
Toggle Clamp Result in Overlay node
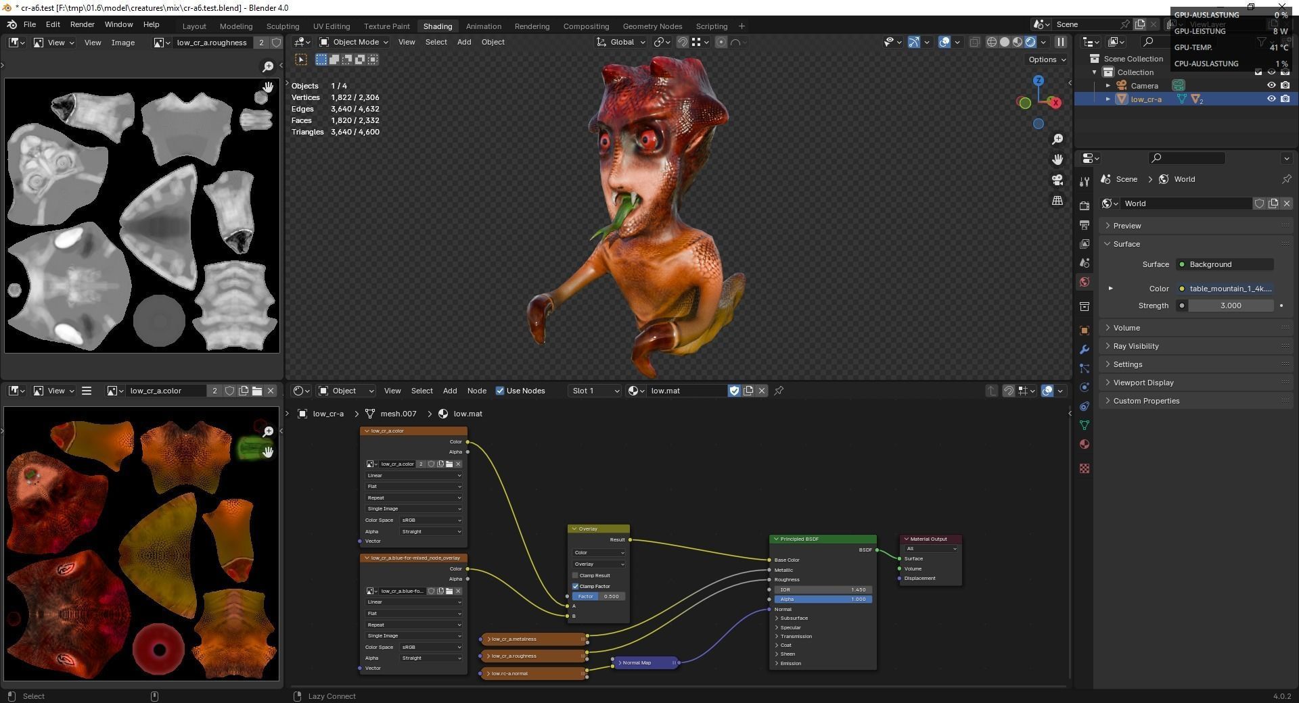(575, 576)
